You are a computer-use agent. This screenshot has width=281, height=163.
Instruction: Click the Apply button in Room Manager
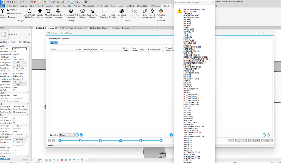pos(267,141)
